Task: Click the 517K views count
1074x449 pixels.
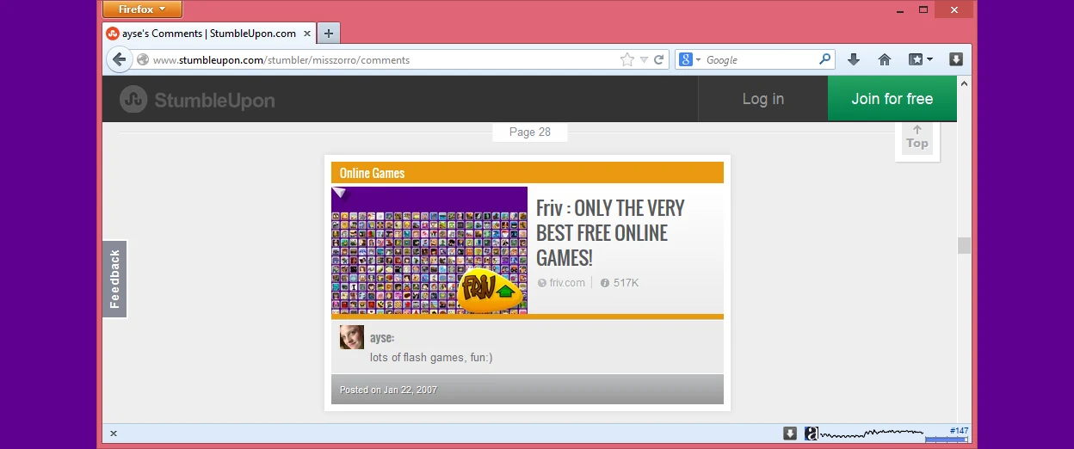Action: 626,283
